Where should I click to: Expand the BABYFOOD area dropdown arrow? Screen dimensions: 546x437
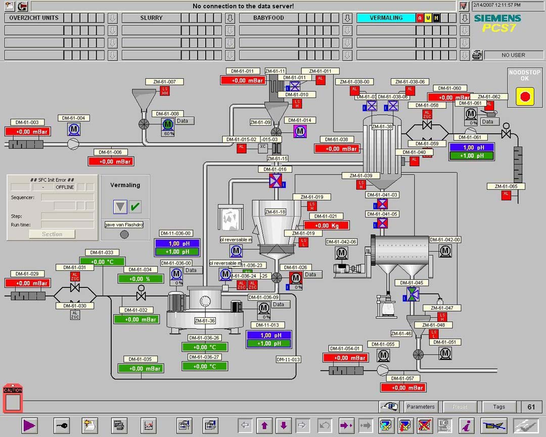point(347,18)
